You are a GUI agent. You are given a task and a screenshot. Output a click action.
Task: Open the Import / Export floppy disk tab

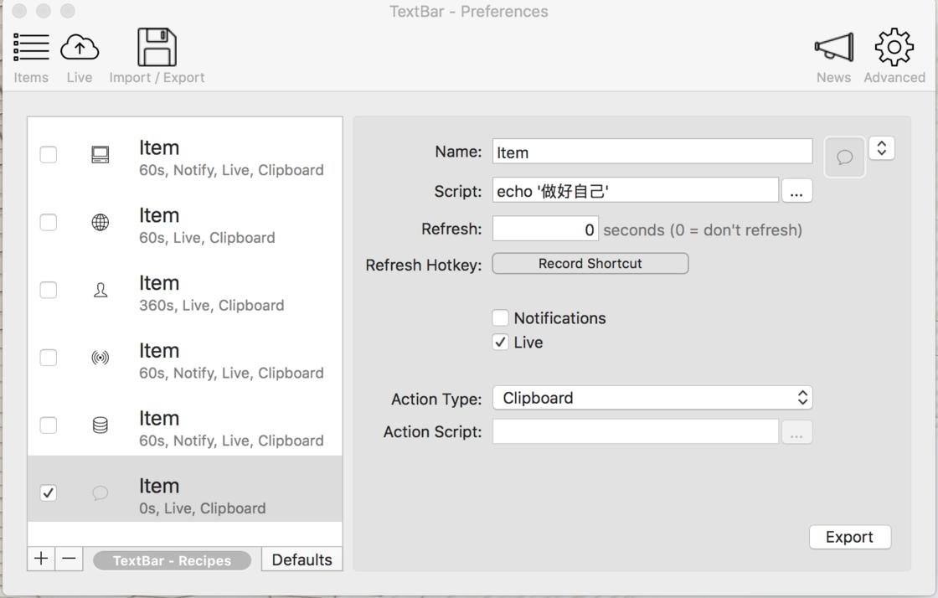(x=157, y=57)
